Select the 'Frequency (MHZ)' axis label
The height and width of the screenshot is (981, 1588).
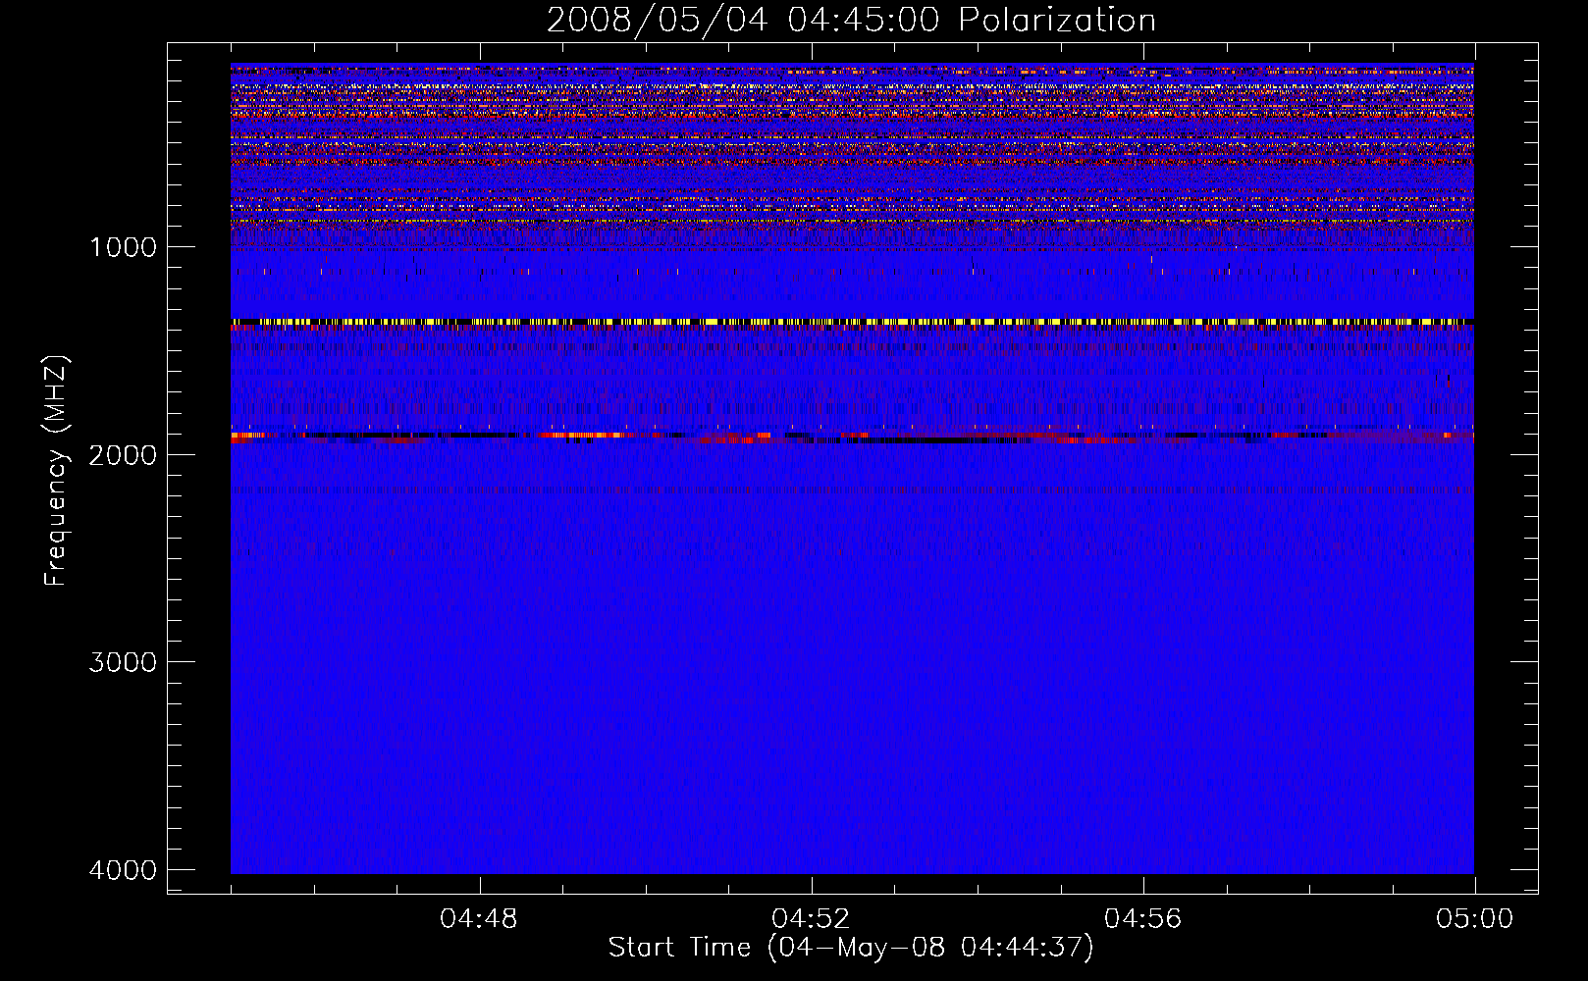tap(57, 471)
